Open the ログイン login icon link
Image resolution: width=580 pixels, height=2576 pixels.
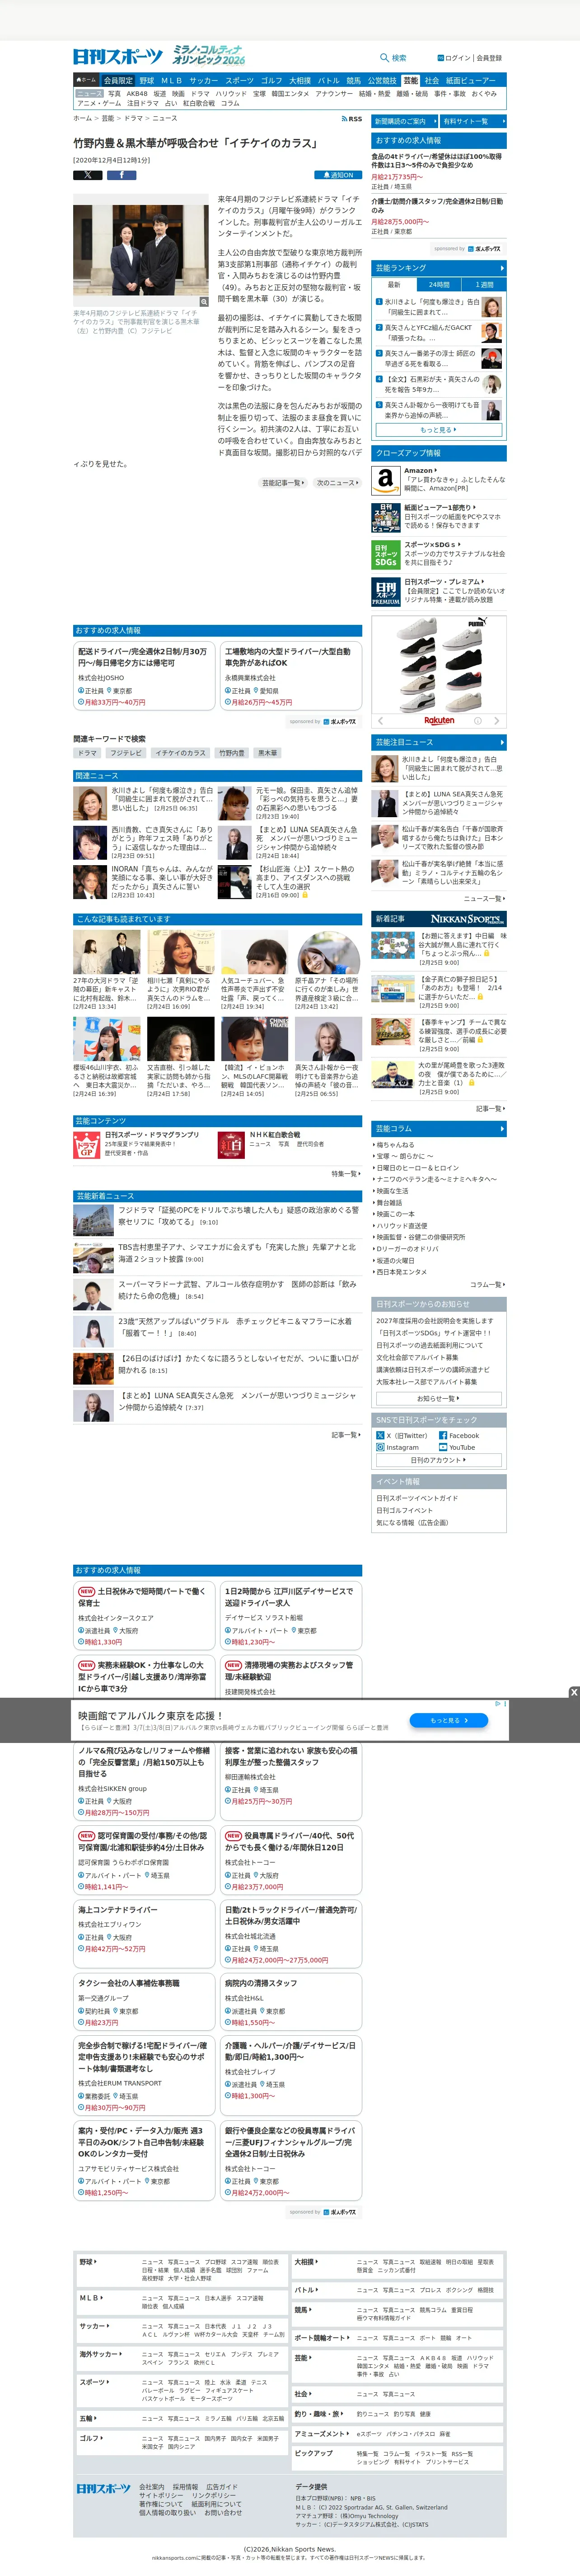pos(440,58)
